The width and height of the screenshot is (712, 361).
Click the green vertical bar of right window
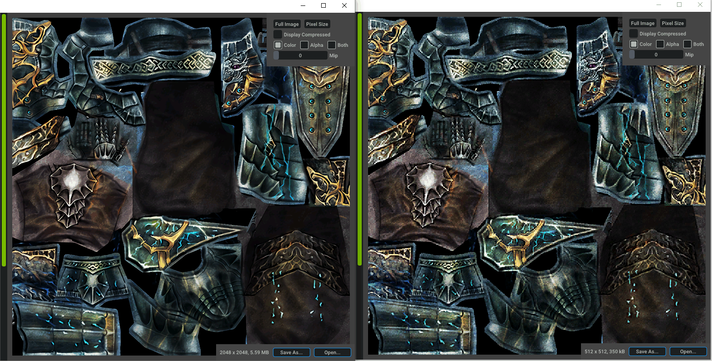359,139
